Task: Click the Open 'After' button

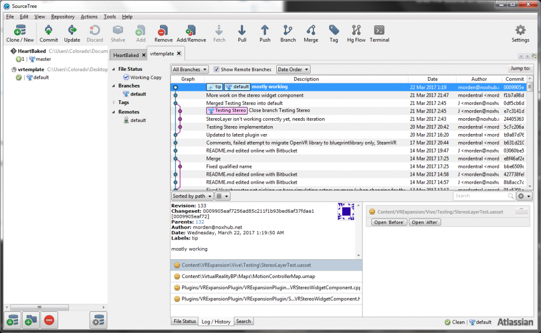Action: coord(425,222)
